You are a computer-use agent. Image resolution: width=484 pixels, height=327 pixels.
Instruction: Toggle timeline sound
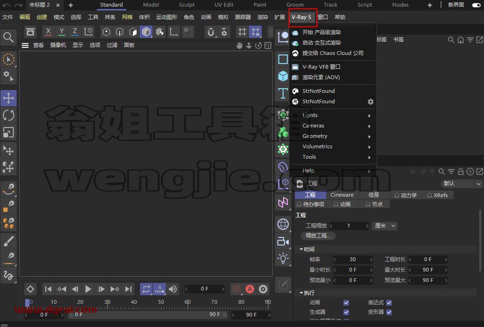[x=173, y=289]
